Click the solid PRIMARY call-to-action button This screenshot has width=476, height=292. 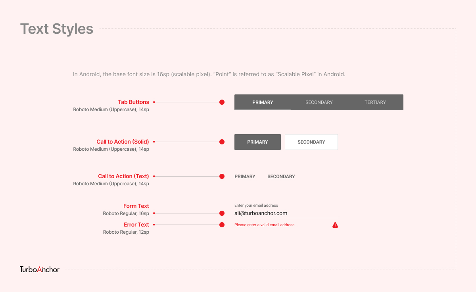pos(257,142)
